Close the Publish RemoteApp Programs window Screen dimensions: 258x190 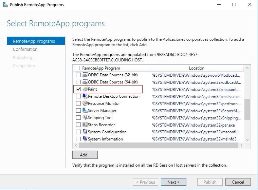coord(250,4)
